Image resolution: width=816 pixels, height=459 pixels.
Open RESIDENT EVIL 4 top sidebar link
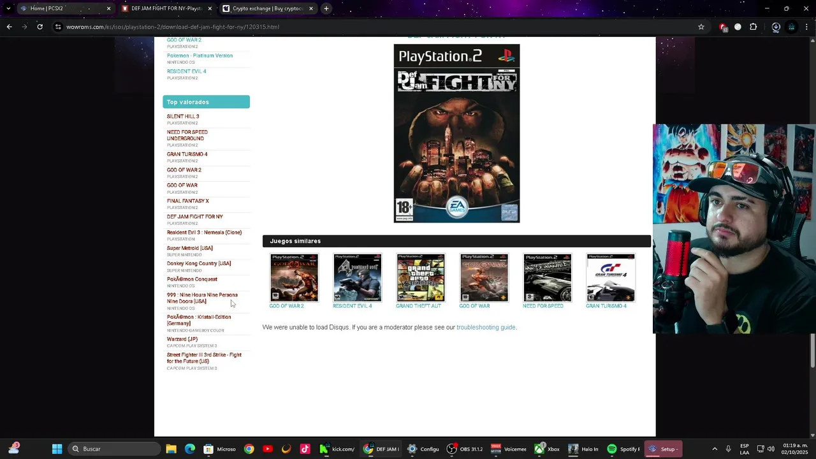tap(186, 71)
